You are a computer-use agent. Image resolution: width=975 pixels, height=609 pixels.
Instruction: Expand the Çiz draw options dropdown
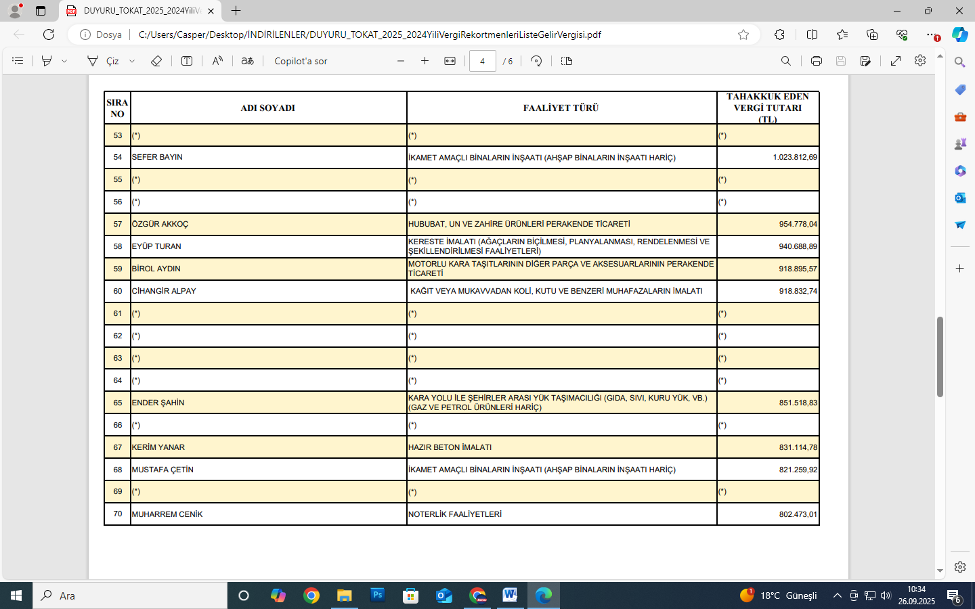click(x=132, y=61)
